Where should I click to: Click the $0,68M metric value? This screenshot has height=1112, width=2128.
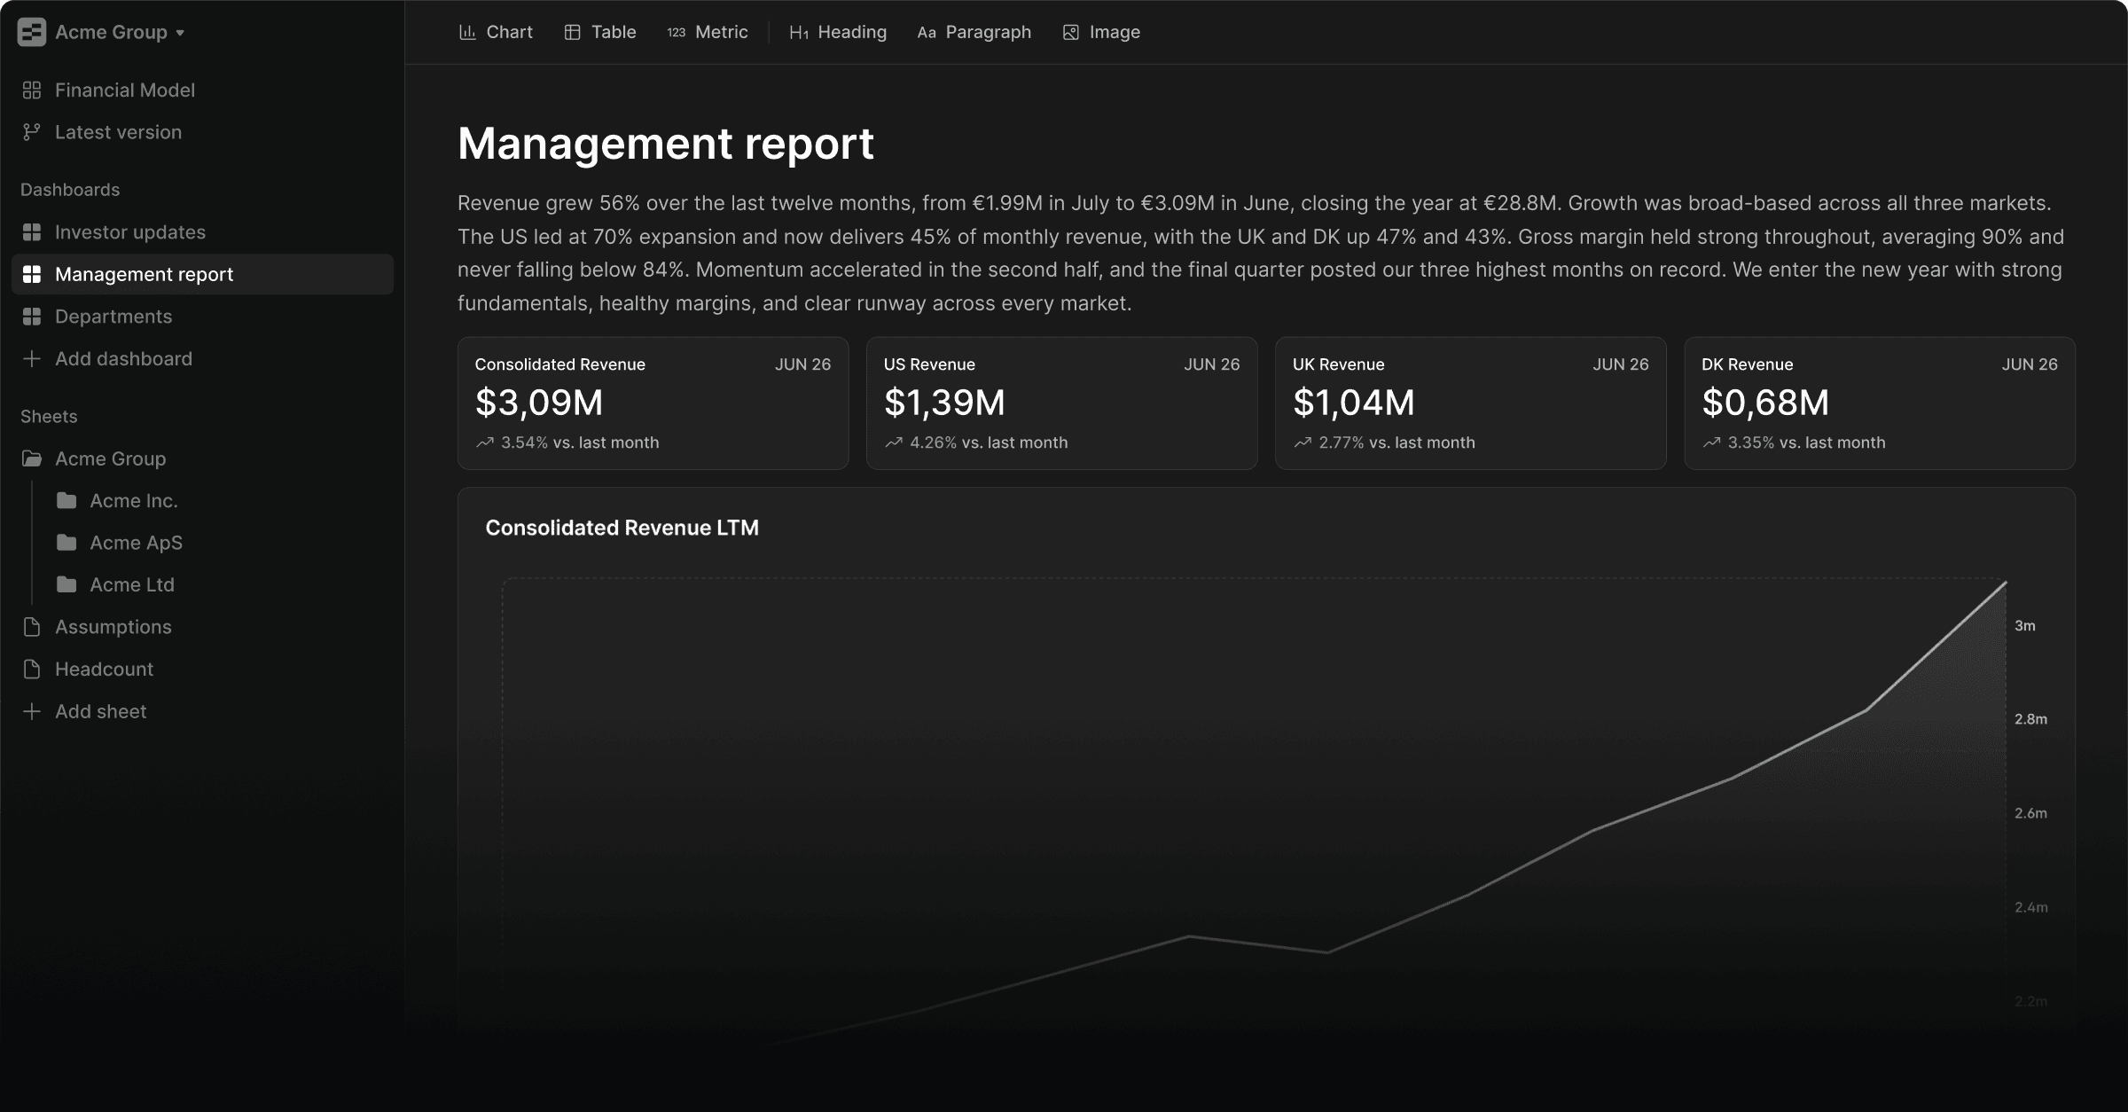pos(1765,403)
